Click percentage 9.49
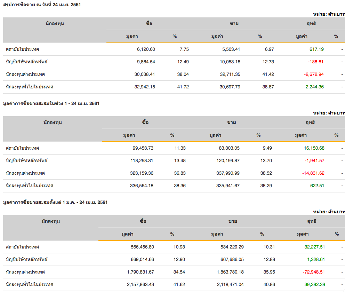This screenshot has width=345, height=292. [267, 148]
